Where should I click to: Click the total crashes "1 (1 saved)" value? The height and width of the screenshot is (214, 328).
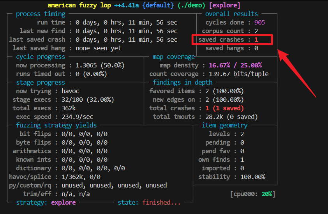point(224,108)
